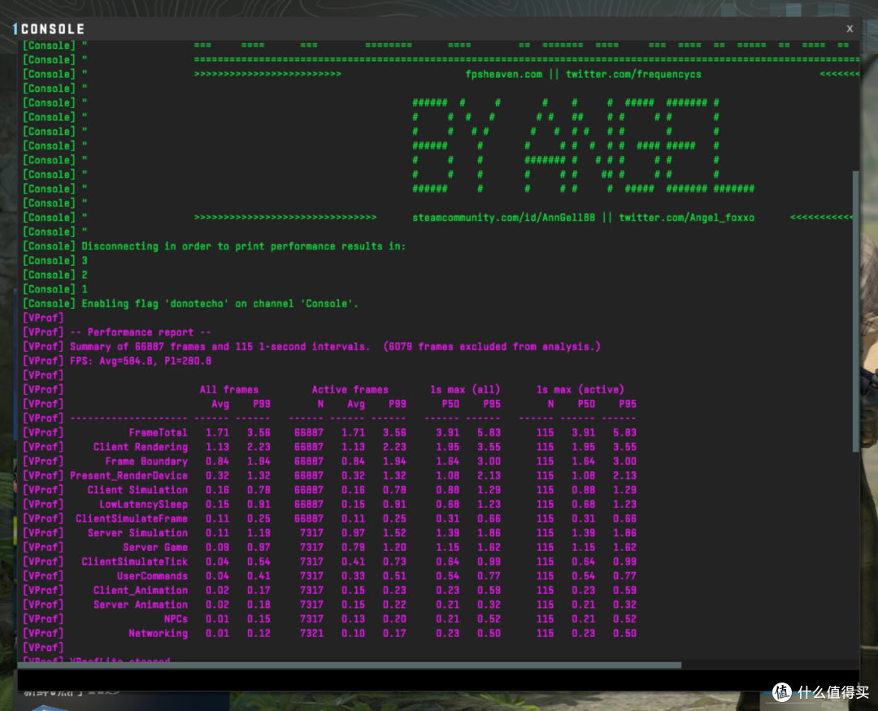Screen dimensions: 878x711
Task: Click the console vertical scrollbar thumb
Action: 854,309
